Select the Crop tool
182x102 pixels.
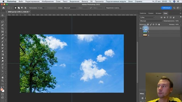(x=3, y=28)
